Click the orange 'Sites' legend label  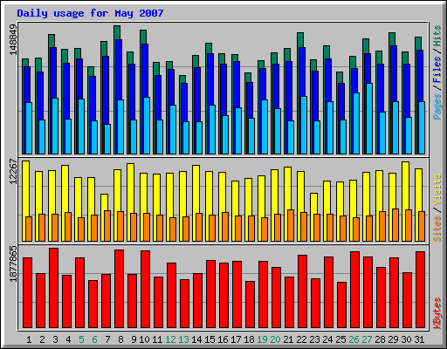[x=437, y=229]
